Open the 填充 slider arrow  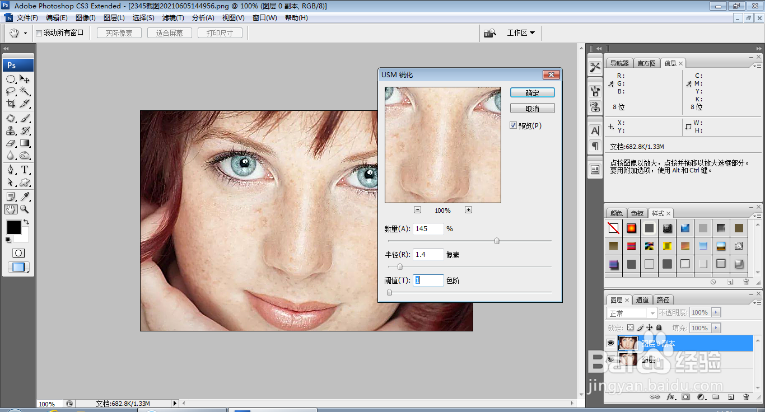click(716, 328)
